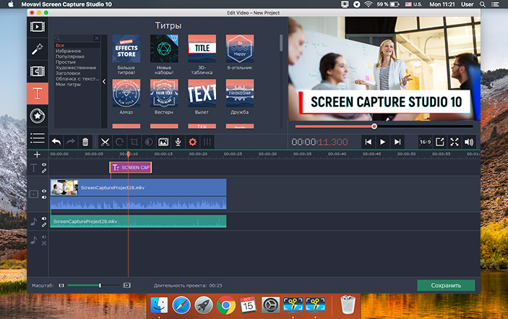
Task: Click the Undo arrow
Action: (x=56, y=142)
